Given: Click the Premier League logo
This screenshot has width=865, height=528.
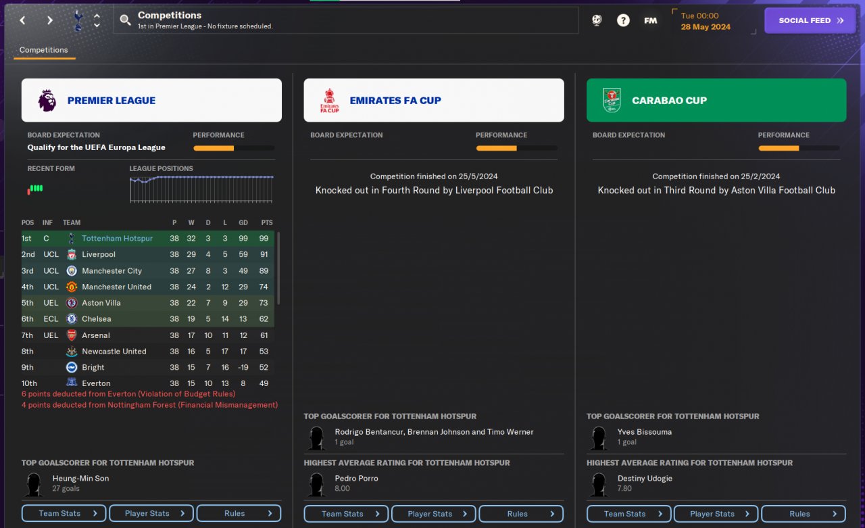Looking at the screenshot, I should (x=47, y=100).
